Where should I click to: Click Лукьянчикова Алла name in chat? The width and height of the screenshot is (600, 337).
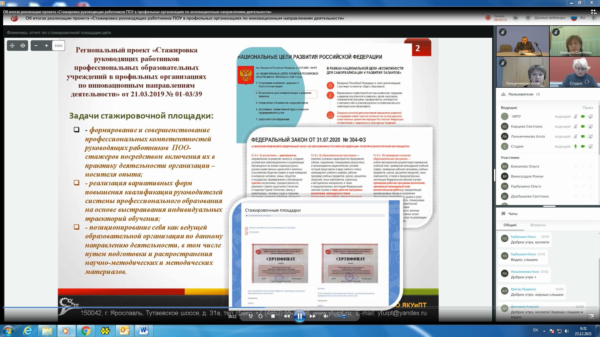point(525,272)
